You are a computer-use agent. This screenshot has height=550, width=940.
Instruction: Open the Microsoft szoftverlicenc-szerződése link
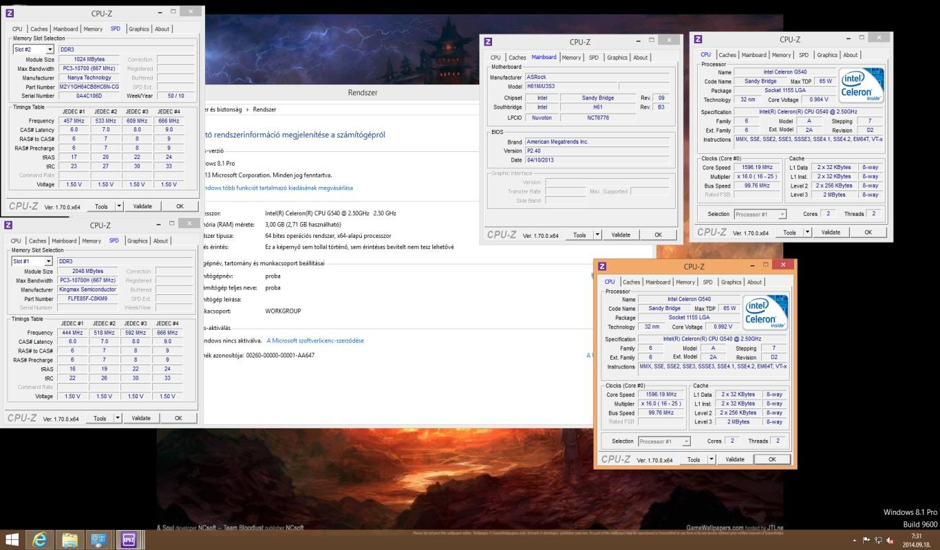click(x=315, y=340)
